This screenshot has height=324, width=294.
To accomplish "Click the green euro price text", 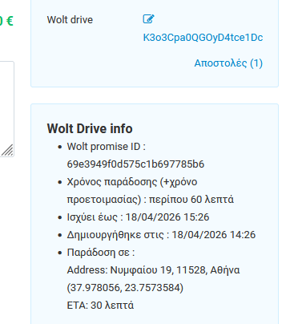I will (6, 21).
